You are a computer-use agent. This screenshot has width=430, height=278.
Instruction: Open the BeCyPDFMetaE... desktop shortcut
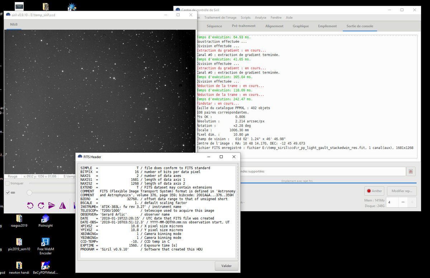click(x=46, y=268)
